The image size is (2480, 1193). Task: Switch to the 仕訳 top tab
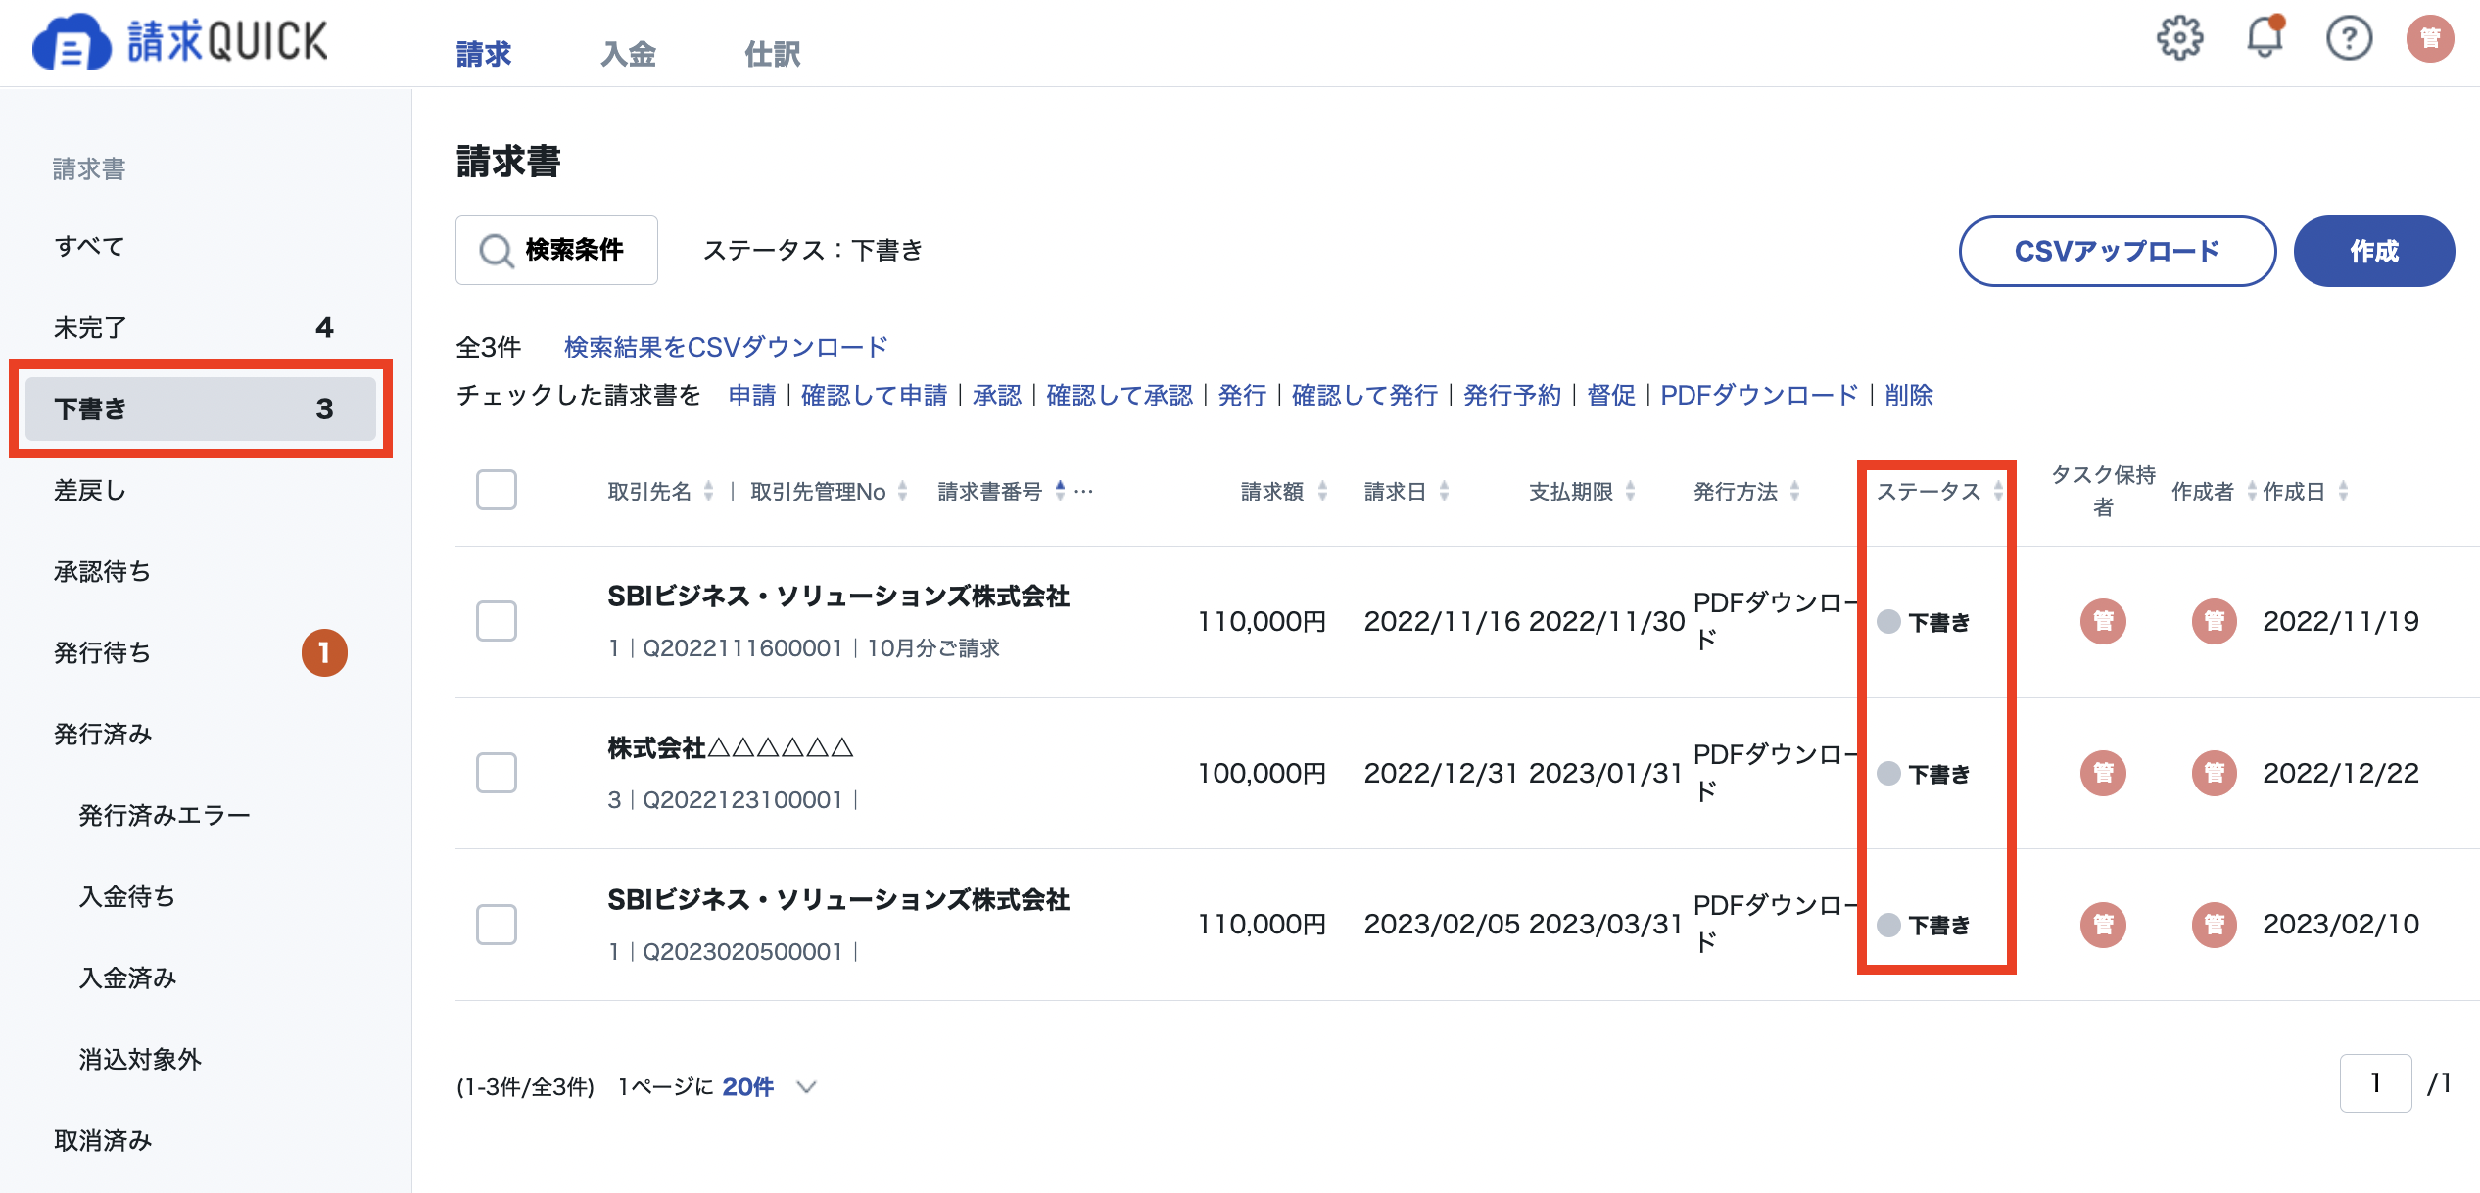(x=773, y=54)
